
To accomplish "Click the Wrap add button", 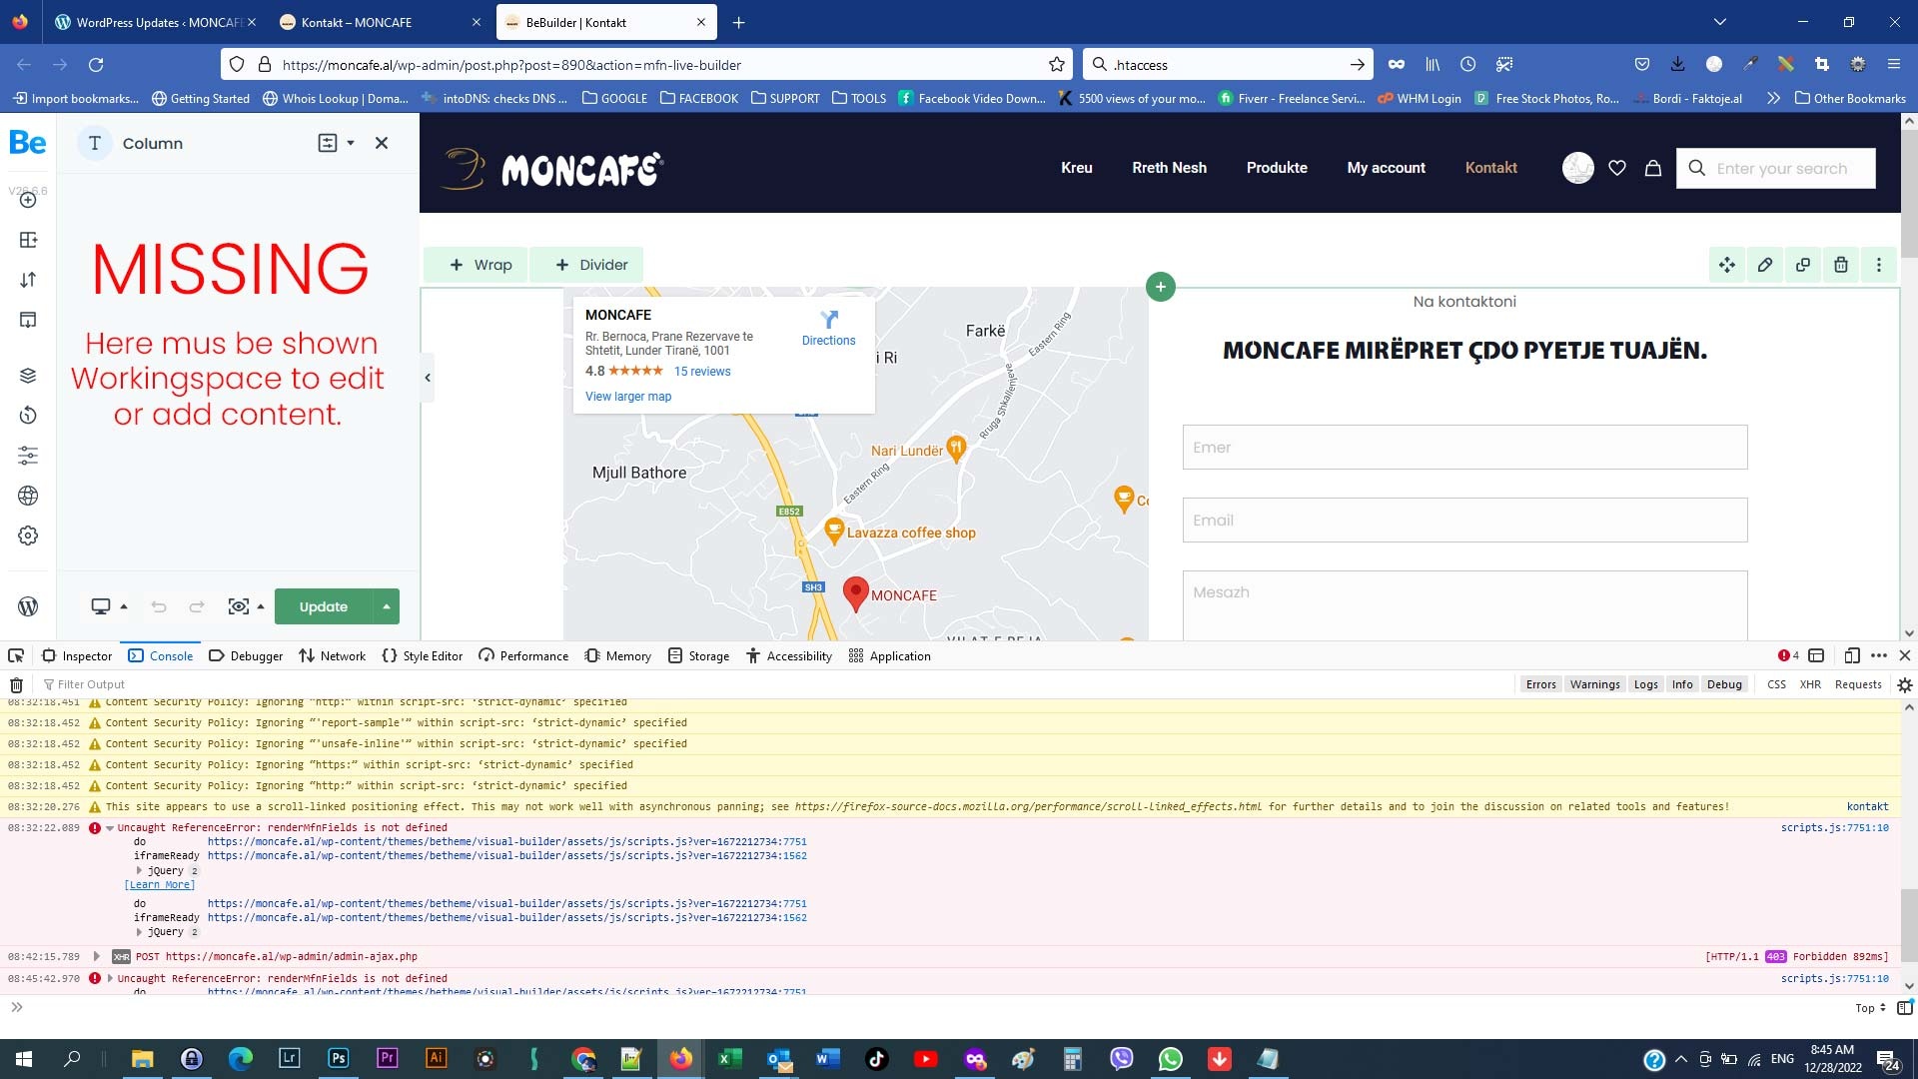I will (x=480, y=265).
